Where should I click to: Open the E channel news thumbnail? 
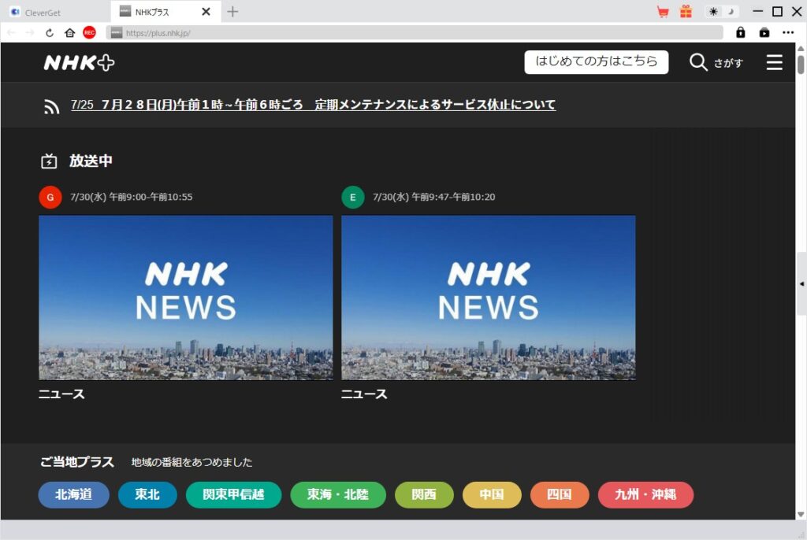click(489, 298)
